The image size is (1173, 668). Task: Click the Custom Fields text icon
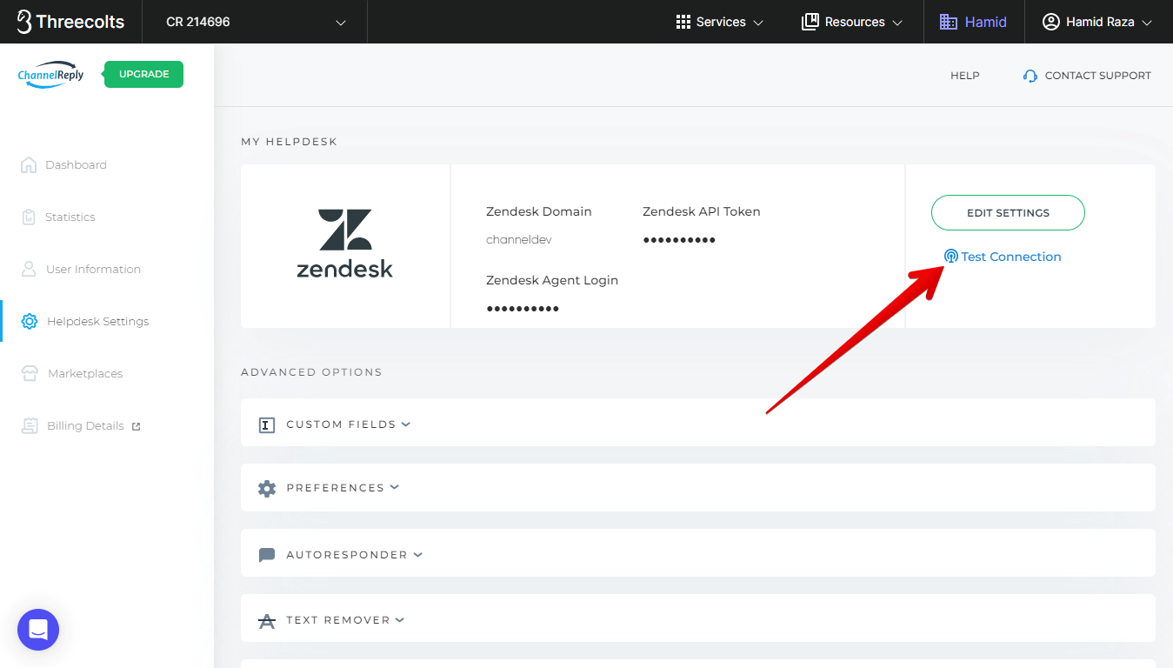tap(267, 425)
